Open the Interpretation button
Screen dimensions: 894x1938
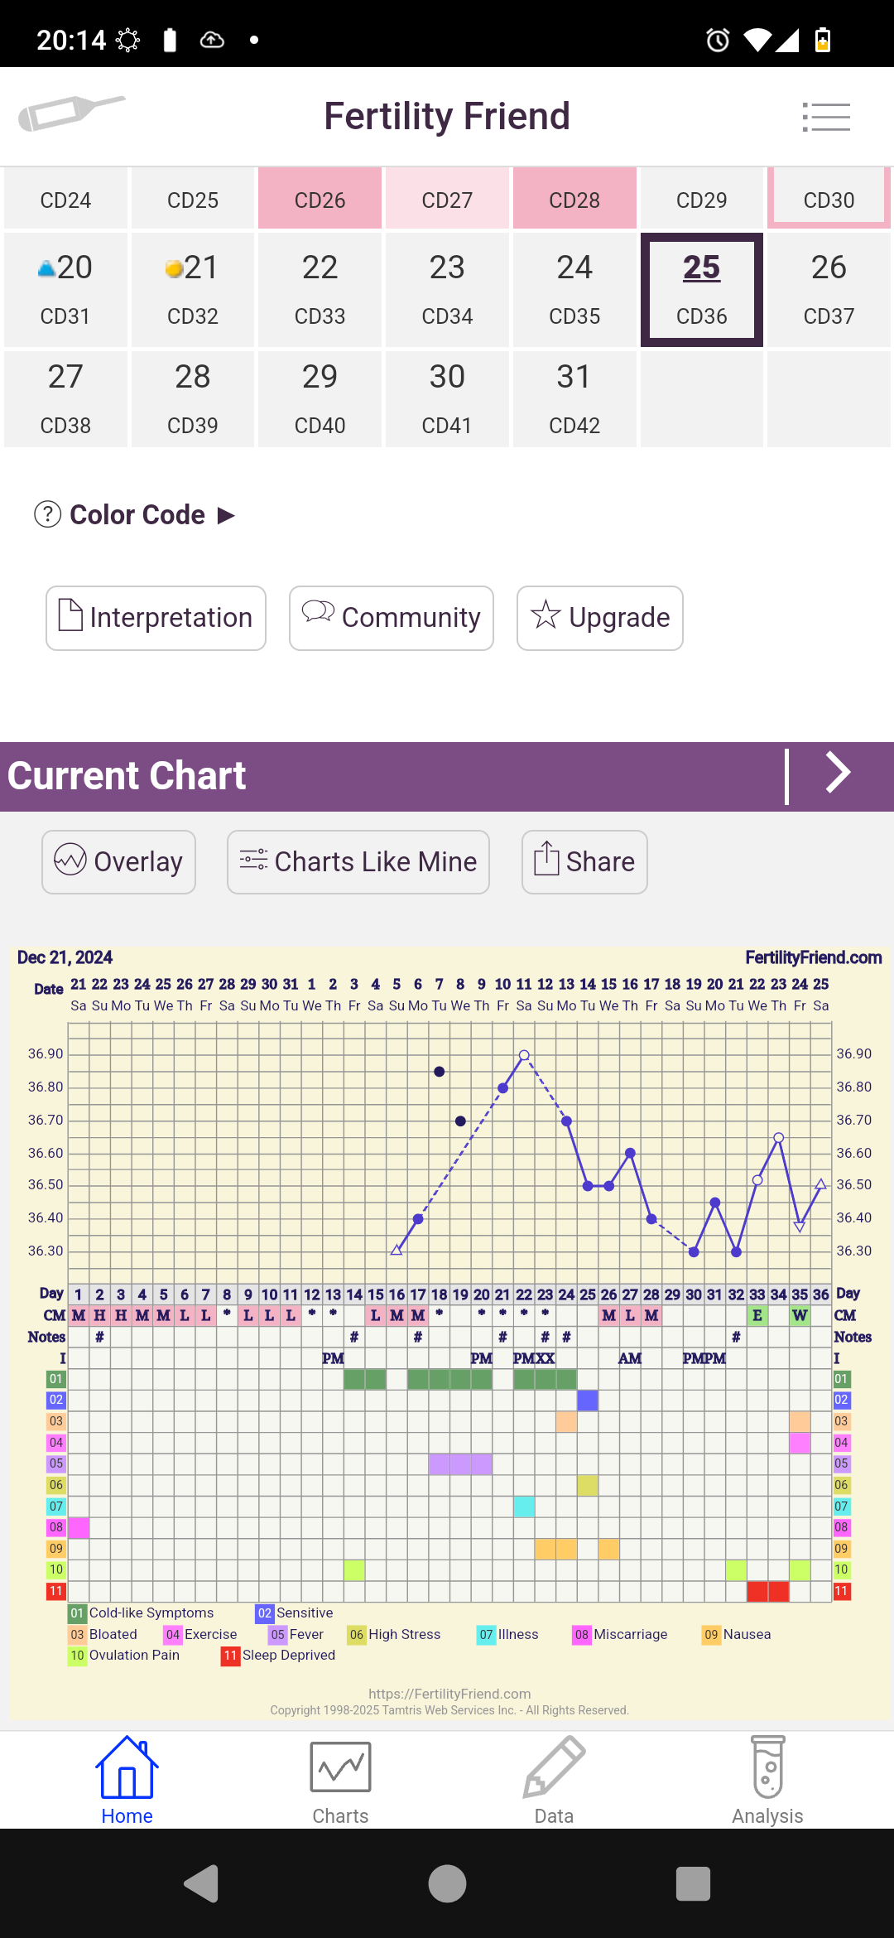pyautogui.click(x=156, y=618)
